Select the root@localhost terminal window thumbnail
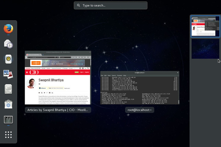The image size is (221, 147). click(x=140, y=88)
